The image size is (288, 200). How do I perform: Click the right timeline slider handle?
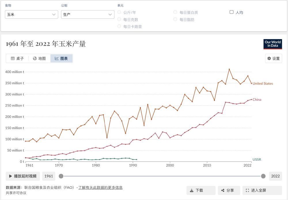point(263,176)
